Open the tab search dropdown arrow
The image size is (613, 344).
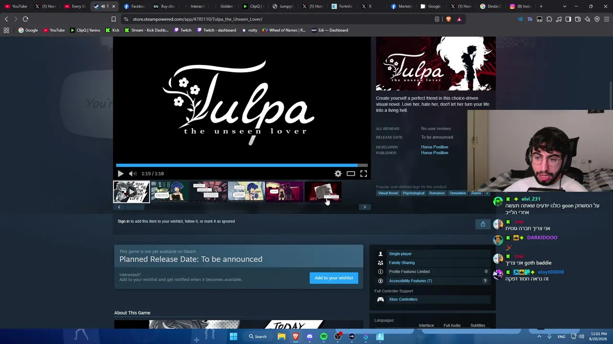(x=565, y=6)
